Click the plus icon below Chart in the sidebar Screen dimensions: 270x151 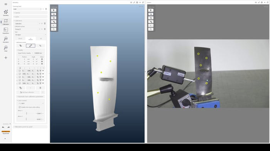pos(6,58)
